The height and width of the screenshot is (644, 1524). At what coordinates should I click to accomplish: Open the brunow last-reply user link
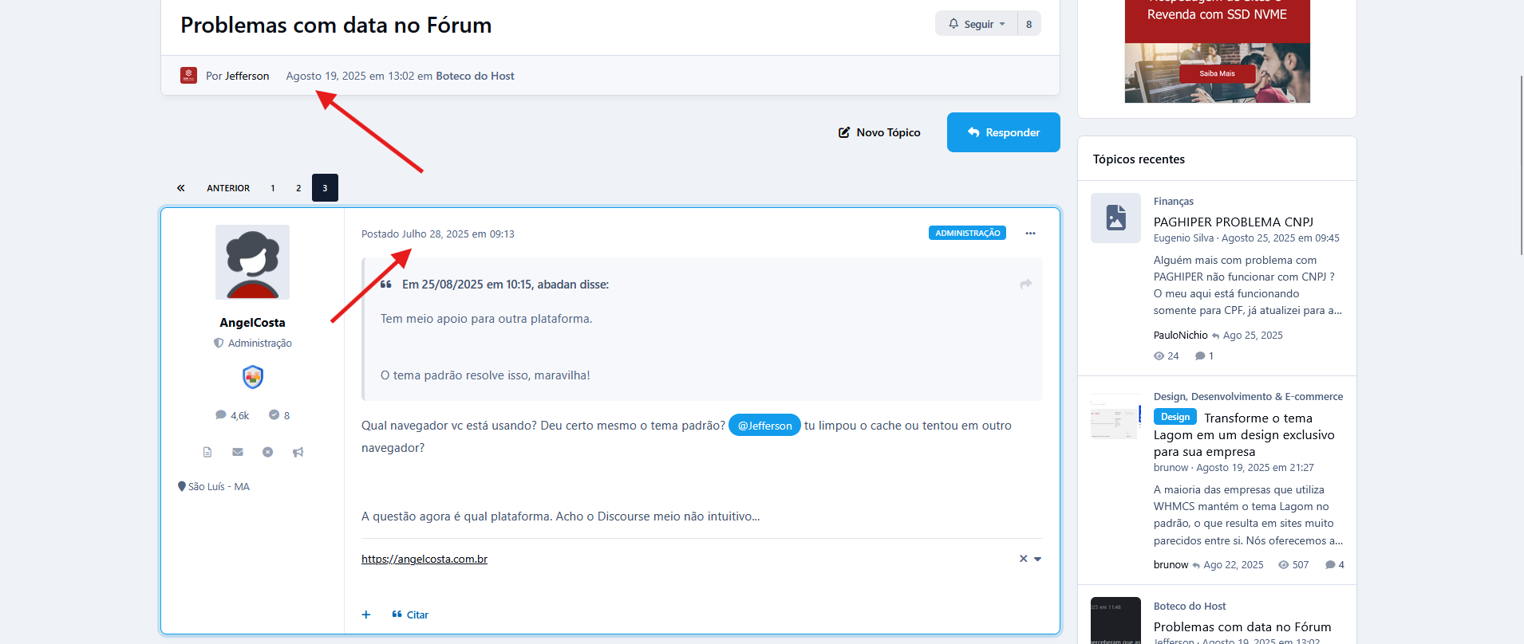pos(1171,565)
